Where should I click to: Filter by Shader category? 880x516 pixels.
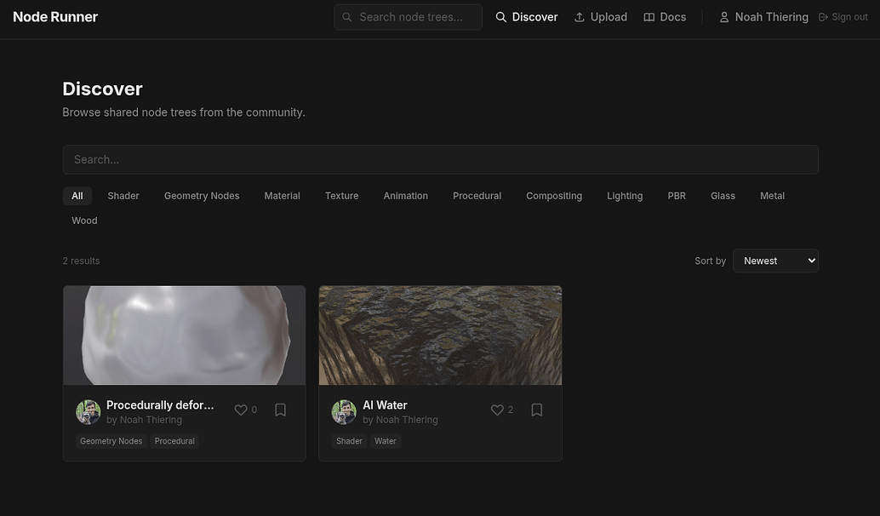(x=123, y=196)
